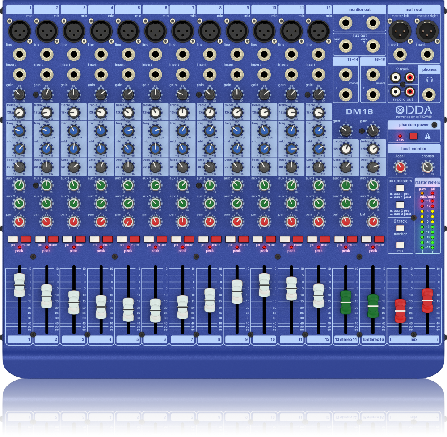Adjust the local monitor phones knob
The width and height of the screenshot is (447, 437).
[x=427, y=167]
